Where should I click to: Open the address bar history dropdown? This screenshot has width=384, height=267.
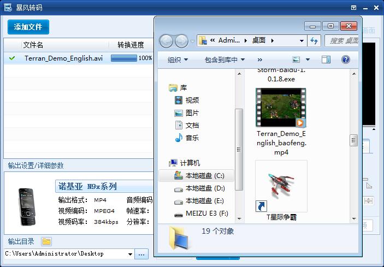click(302, 41)
